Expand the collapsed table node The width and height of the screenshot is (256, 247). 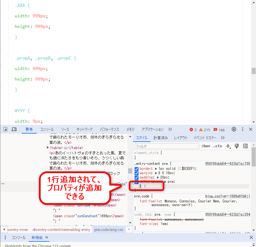click(48, 148)
